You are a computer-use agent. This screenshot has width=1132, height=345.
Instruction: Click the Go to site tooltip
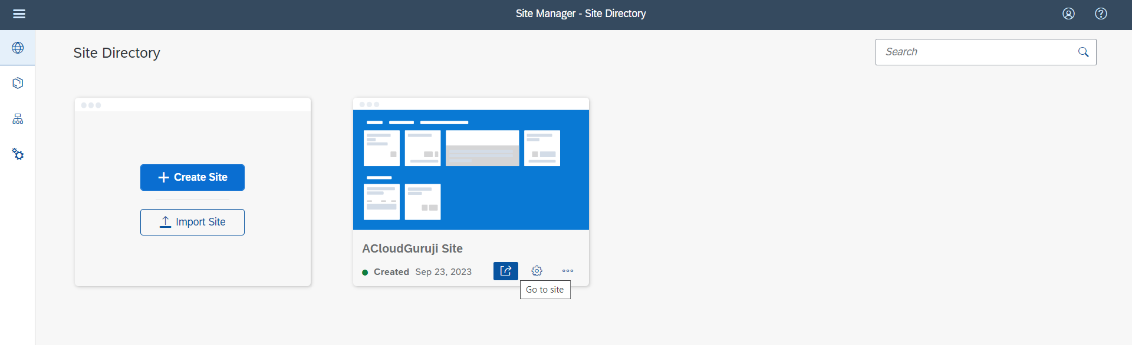545,290
